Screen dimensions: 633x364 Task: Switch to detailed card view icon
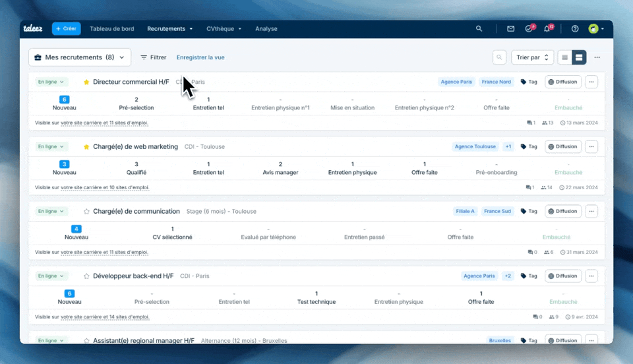(579, 57)
